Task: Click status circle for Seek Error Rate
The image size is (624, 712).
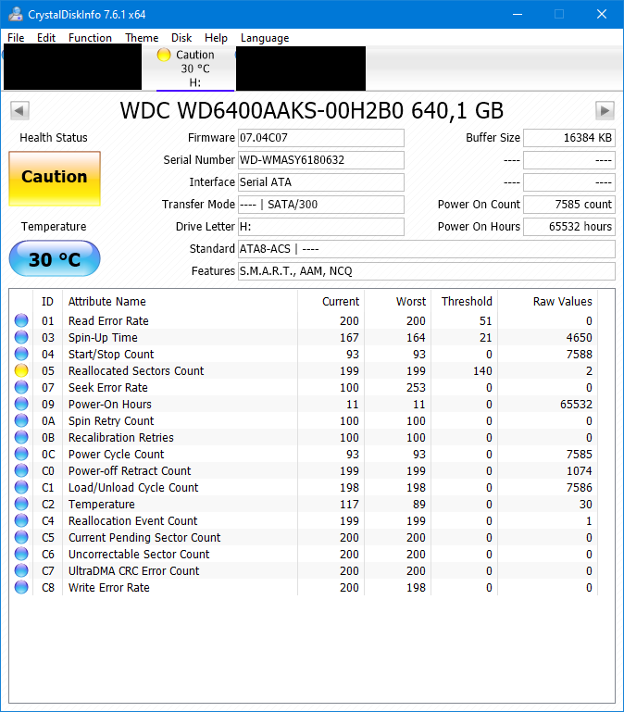Action: (x=21, y=387)
